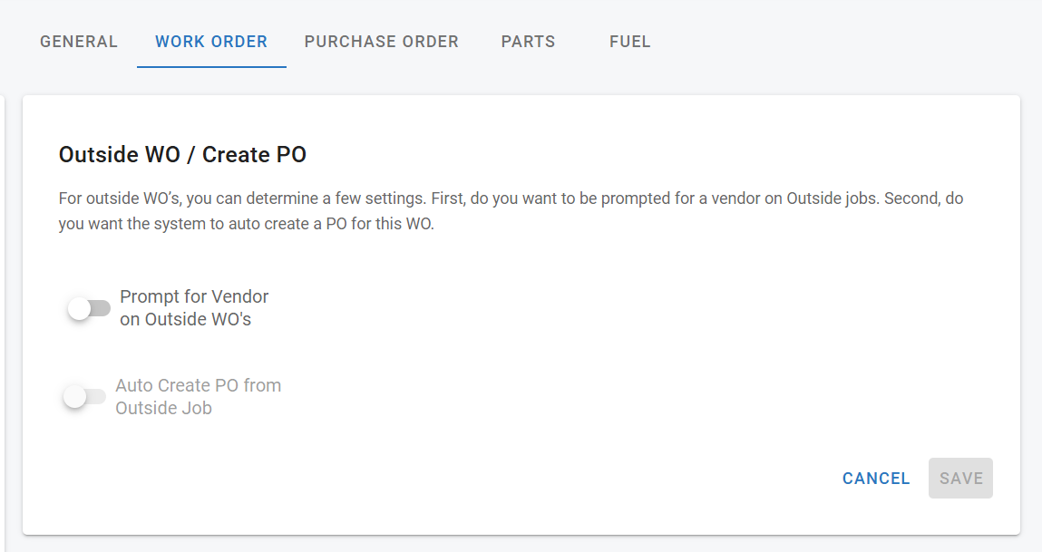Click the blue underline beneath Work Order tab

(x=211, y=67)
